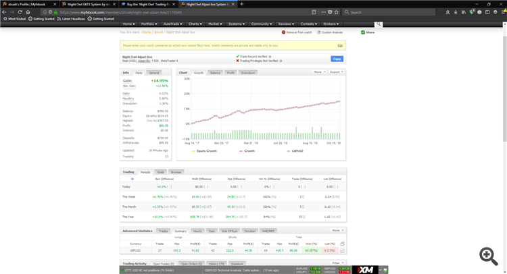Click the XM advertisement logo
The width and height of the screenshot is (507, 274).
coord(365,270)
